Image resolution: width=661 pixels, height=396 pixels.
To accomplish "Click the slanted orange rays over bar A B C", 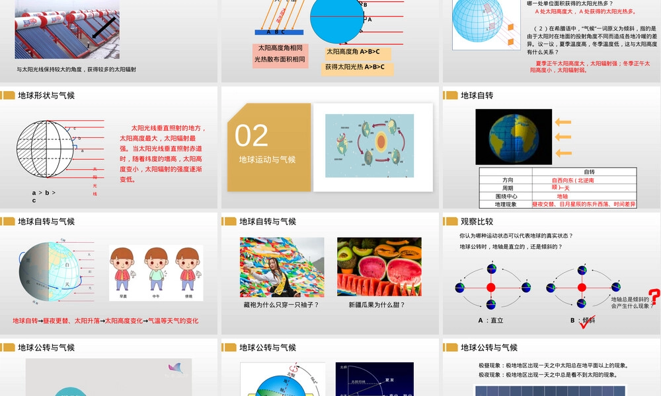I will [283, 15].
